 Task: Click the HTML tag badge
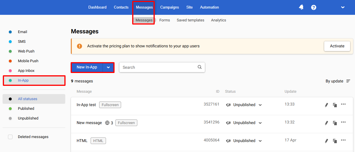point(98,141)
